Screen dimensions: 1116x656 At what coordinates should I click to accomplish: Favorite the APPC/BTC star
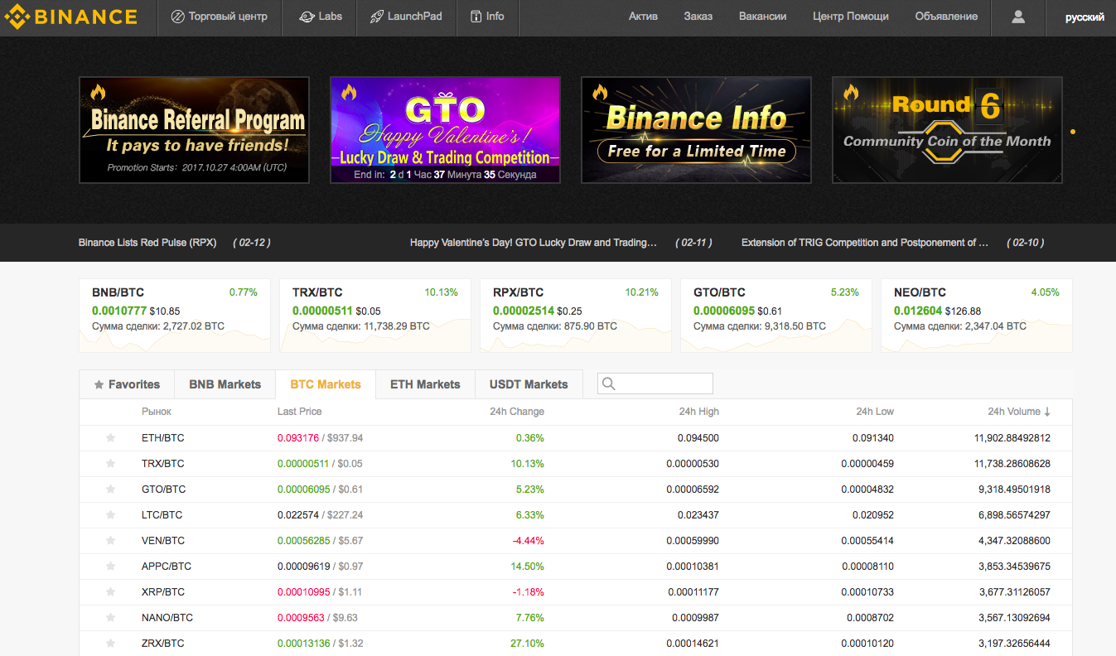point(110,567)
